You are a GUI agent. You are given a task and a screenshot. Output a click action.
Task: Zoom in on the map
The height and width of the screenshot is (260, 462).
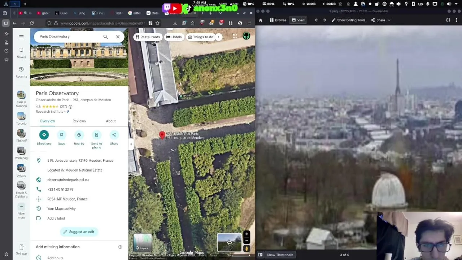coord(247,234)
